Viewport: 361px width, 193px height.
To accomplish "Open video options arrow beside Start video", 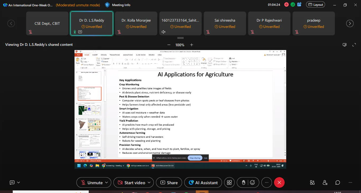I will [x=149, y=182].
